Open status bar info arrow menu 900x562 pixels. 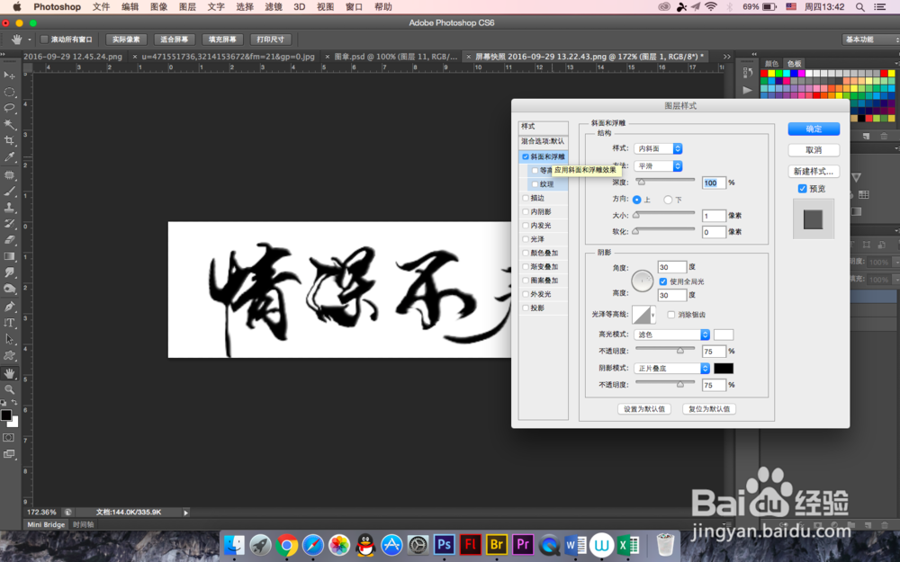(x=185, y=513)
